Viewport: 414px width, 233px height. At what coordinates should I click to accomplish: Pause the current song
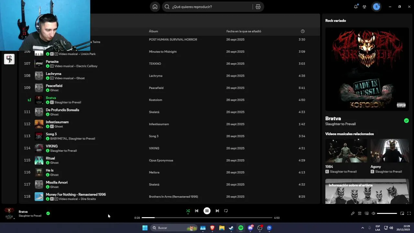[207, 211]
